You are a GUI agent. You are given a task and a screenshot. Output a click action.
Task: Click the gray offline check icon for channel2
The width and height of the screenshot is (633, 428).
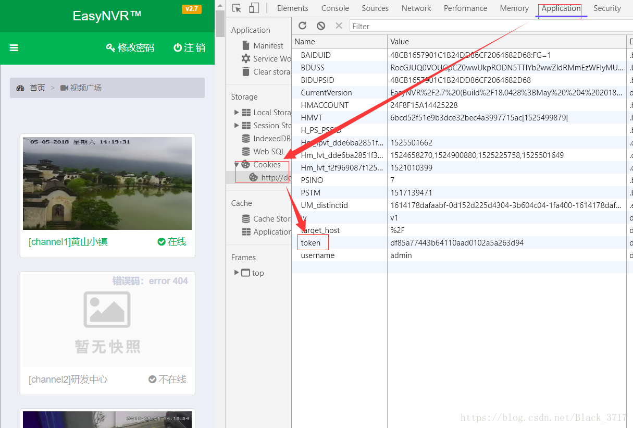pyautogui.click(x=152, y=379)
